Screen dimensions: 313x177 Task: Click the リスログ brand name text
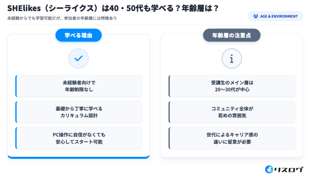(x=289, y=169)
